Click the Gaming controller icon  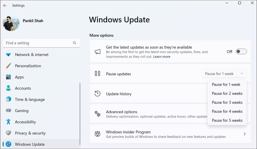tap(9, 111)
